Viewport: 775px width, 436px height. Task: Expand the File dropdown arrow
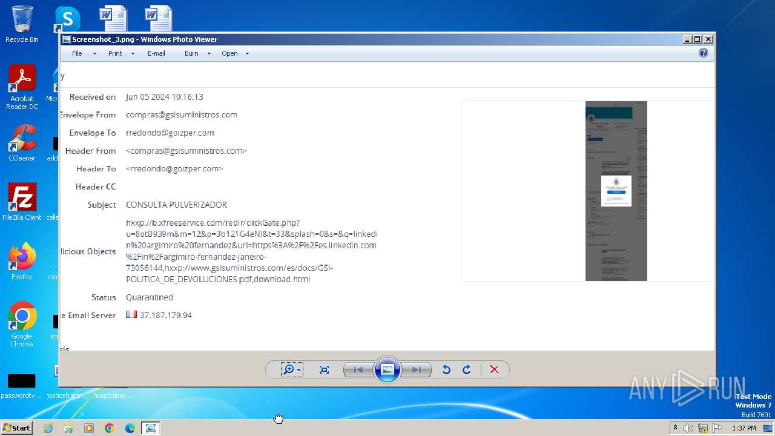[x=94, y=54]
